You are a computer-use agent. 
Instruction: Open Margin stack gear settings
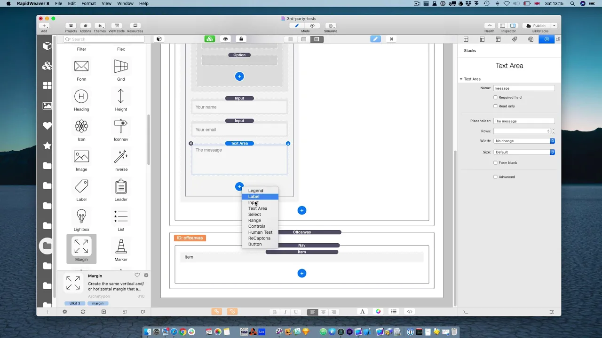[146, 275]
